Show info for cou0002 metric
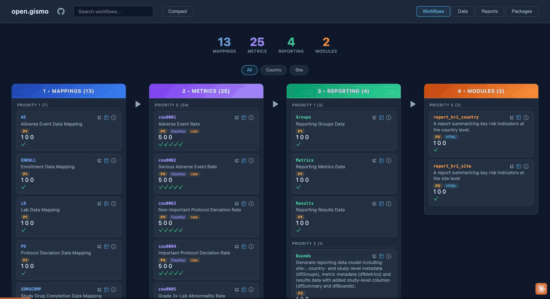The width and height of the screenshot is (550, 299). [251, 161]
